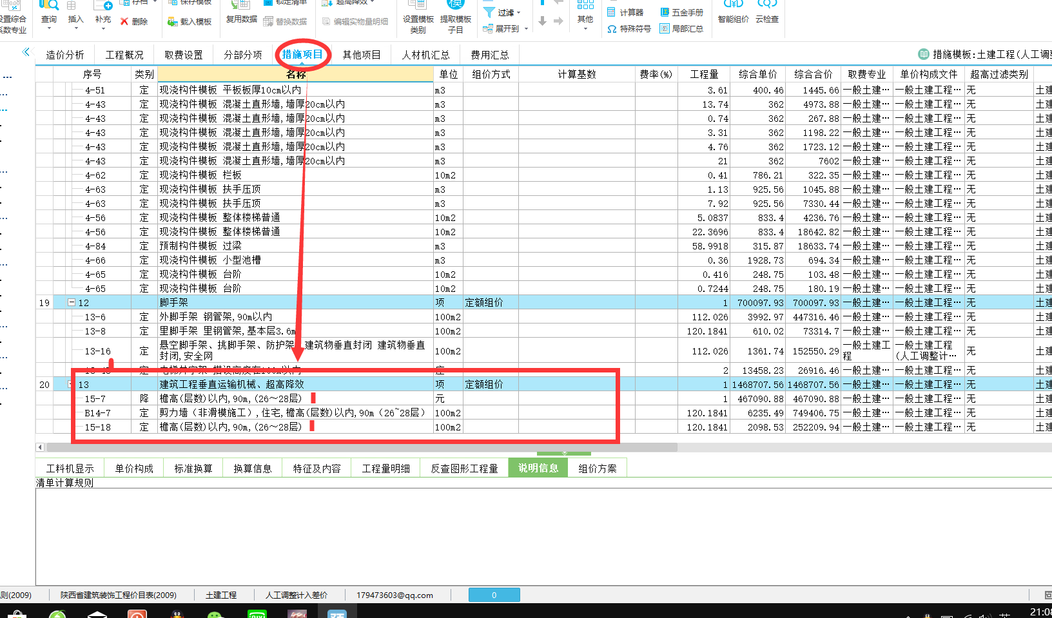Collapse row 13 建筑工程垂直运输机械 node
This screenshot has width=1052, height=618.
point(72,384)
